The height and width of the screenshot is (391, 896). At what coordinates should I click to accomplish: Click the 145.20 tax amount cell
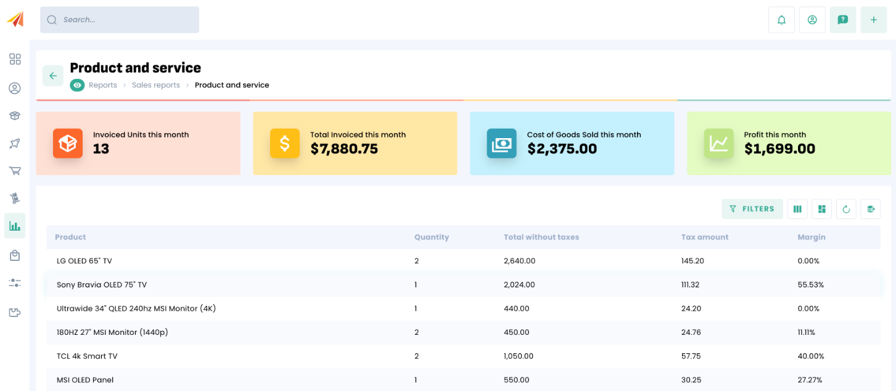(x=693, y=261)
